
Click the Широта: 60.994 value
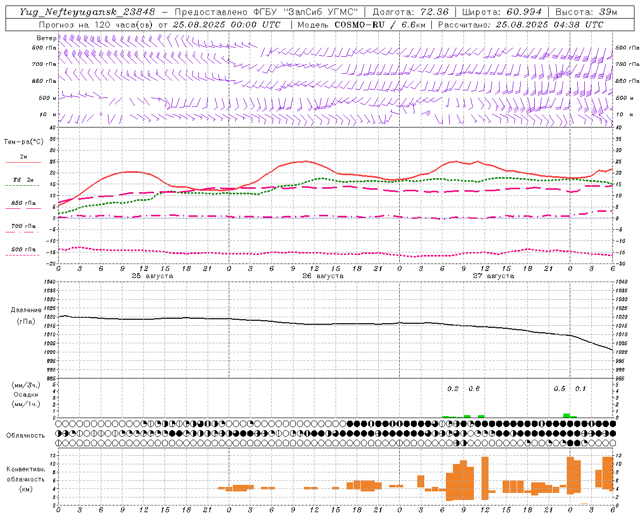502,12
